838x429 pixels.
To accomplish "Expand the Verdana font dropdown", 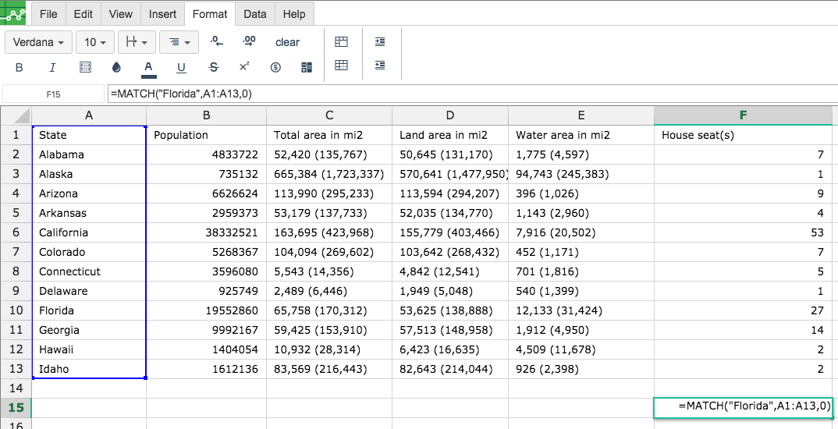I will 39,42.
